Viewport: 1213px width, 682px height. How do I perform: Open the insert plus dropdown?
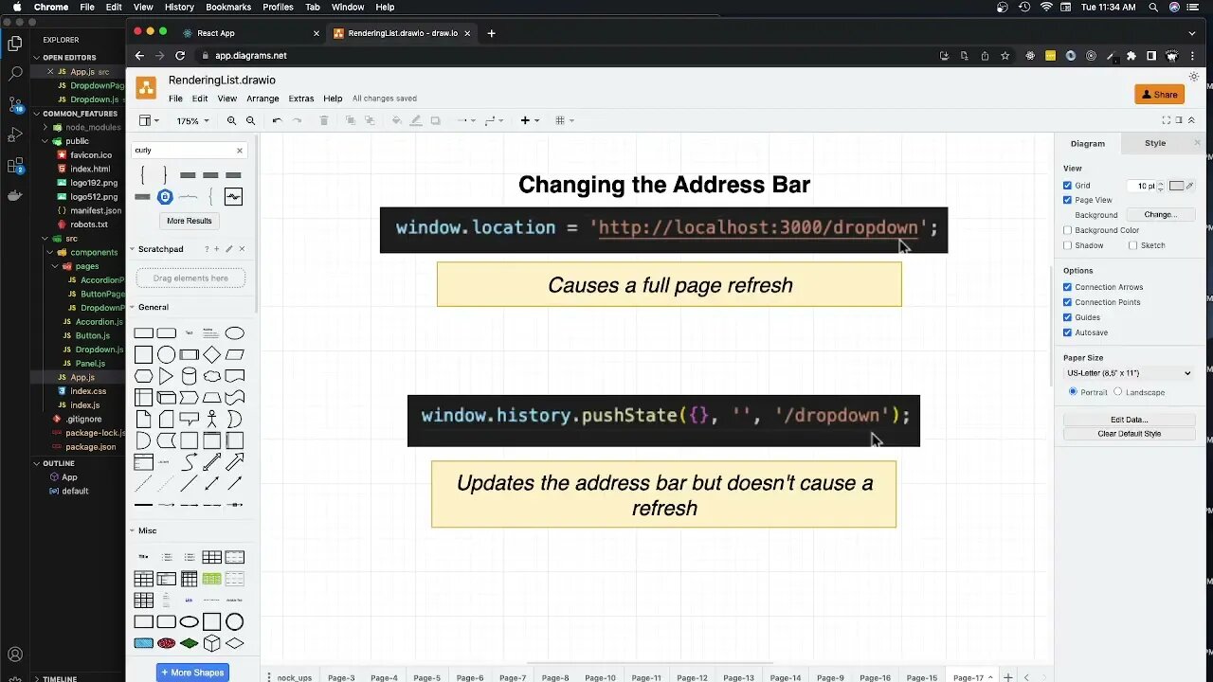click(x=529, y=120)
